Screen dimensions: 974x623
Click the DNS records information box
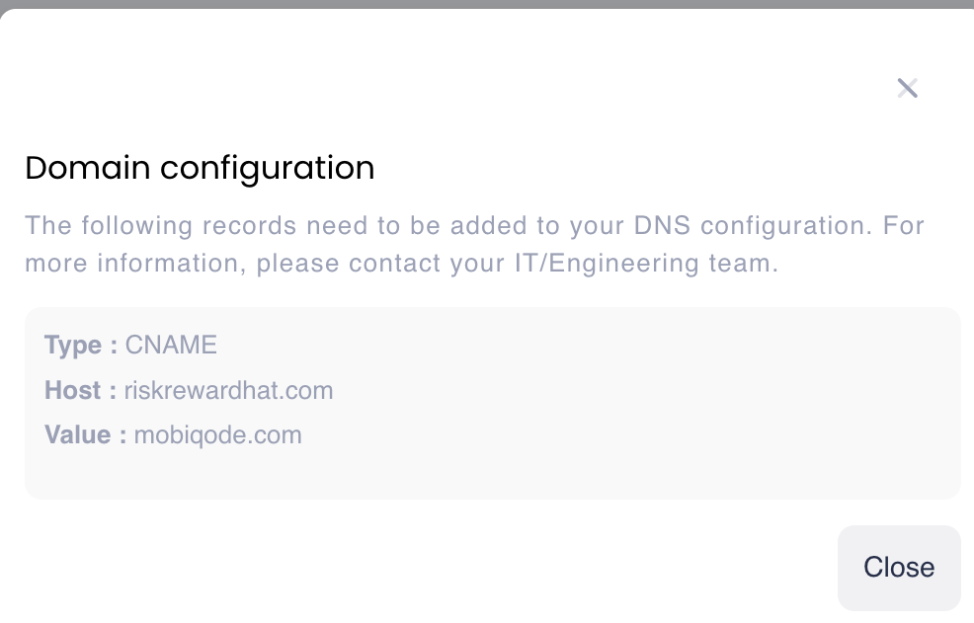[492, 403]
